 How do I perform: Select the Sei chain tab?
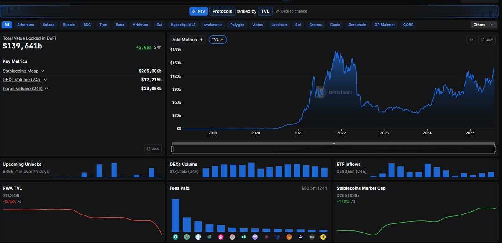[298, 25]
